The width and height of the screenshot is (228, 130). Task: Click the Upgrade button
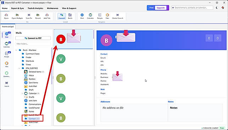tap(161, 8)
